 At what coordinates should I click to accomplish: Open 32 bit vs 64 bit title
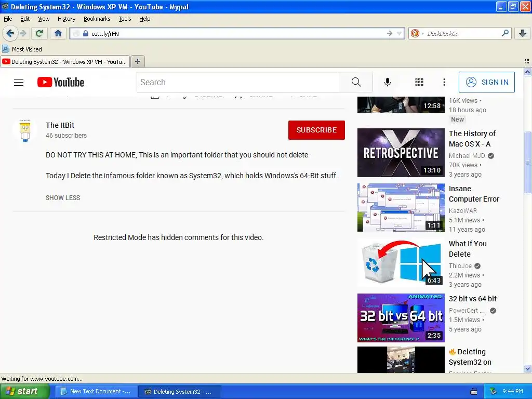(x=473, y=299)
